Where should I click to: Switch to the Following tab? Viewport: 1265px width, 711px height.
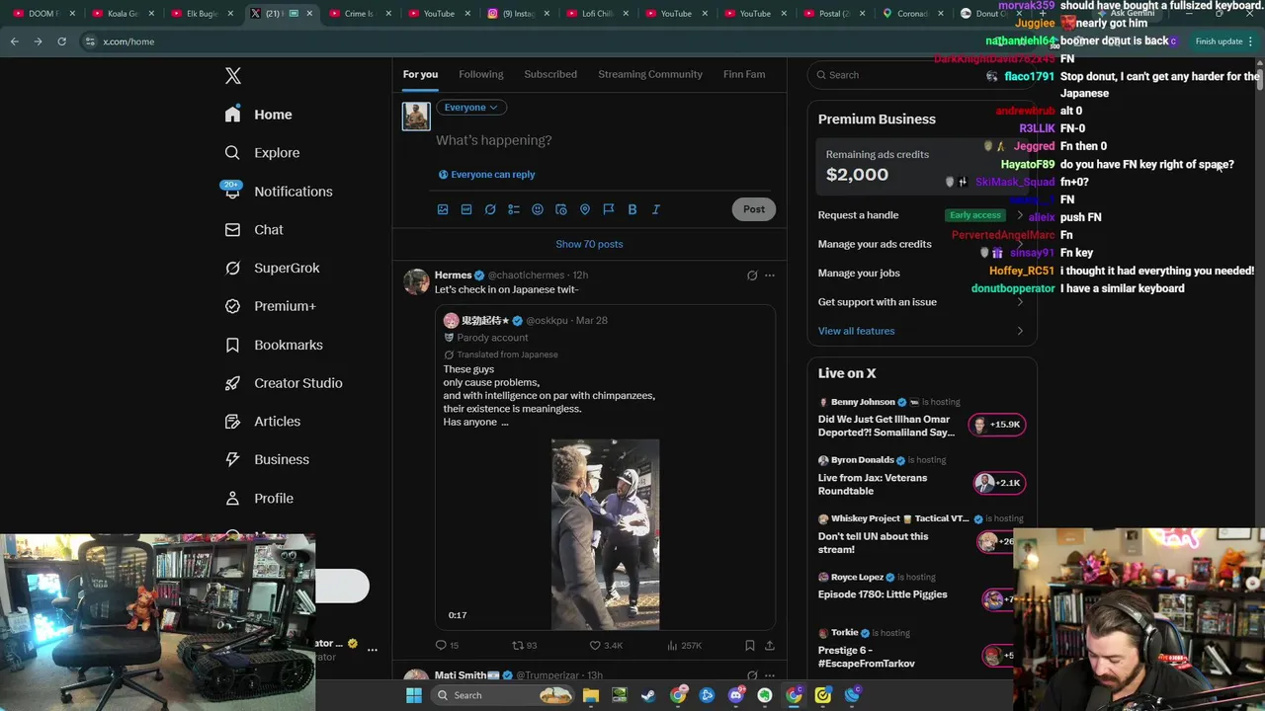click(x=481, y=75)
